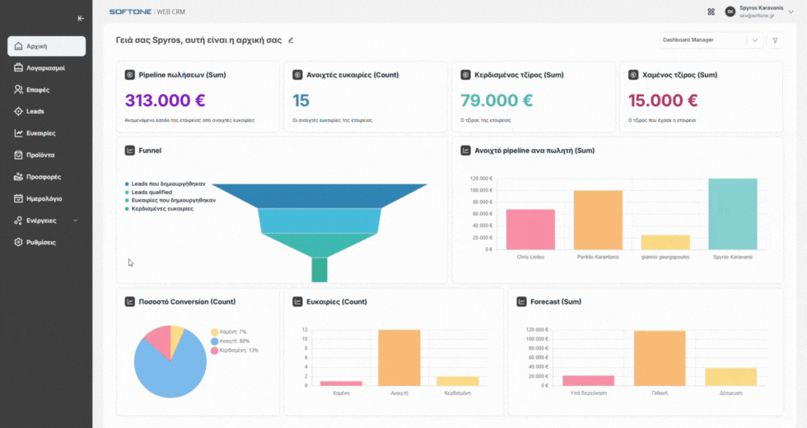Image resolution: width=807 pixels, height=428 pixels.
Task: Click the command shortcut icon in header
Action: 711,12
